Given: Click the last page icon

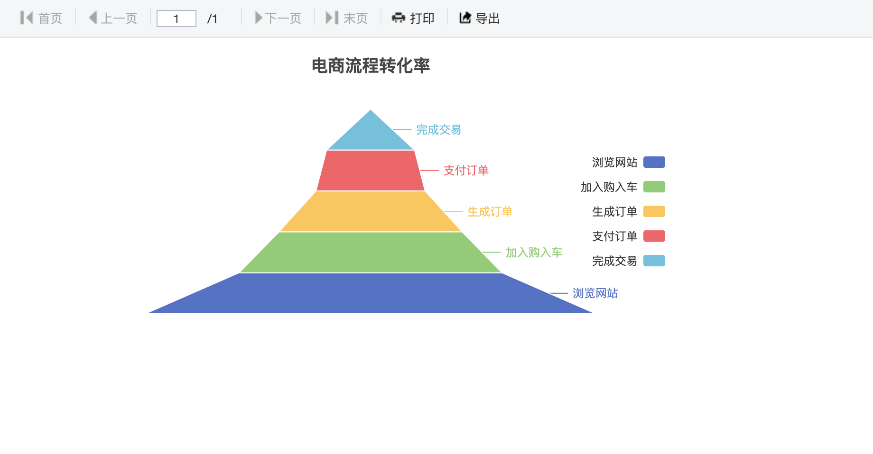Looking at the screenshot, I should [332, 18].
